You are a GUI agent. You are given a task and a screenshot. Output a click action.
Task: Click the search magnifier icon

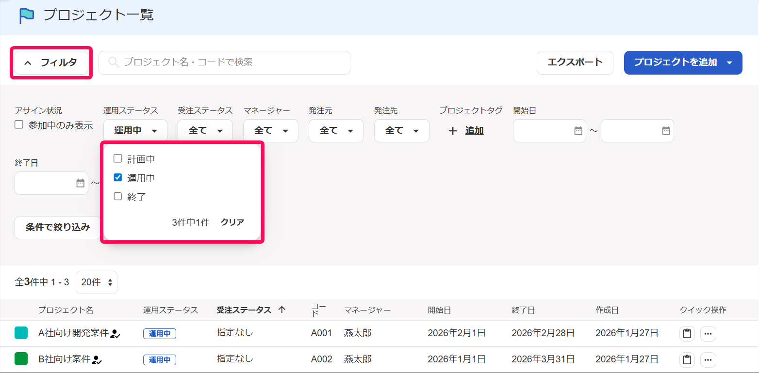(113, 62)
